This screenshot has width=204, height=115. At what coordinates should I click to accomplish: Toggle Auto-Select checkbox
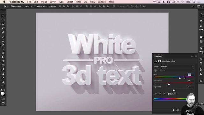[12, 6]
